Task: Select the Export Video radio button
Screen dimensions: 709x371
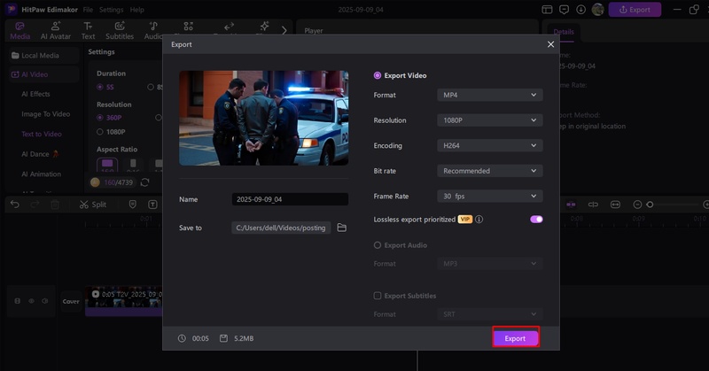Action: [x=378, y=75]
